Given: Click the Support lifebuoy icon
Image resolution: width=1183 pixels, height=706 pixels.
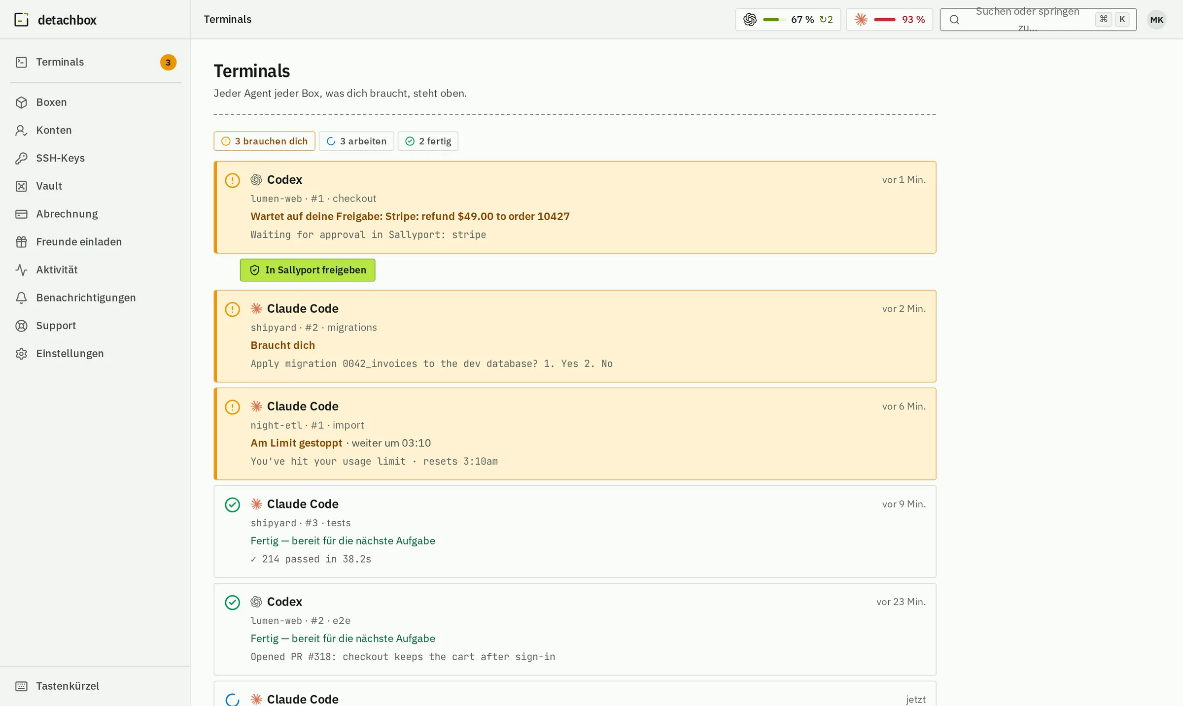Looking at the screenshot, I should click(x=21, y=326).
